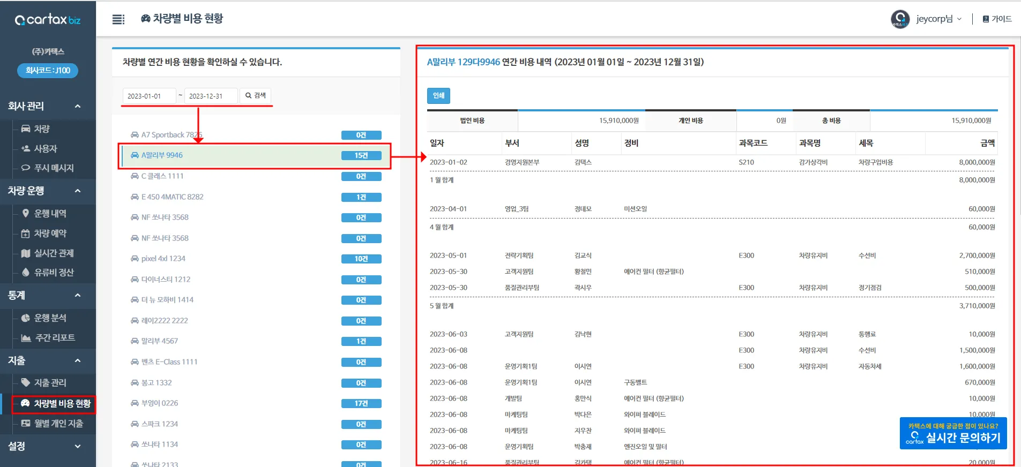Click the car icon beside 더 뉴 모하비 1414

pos(135,300)
